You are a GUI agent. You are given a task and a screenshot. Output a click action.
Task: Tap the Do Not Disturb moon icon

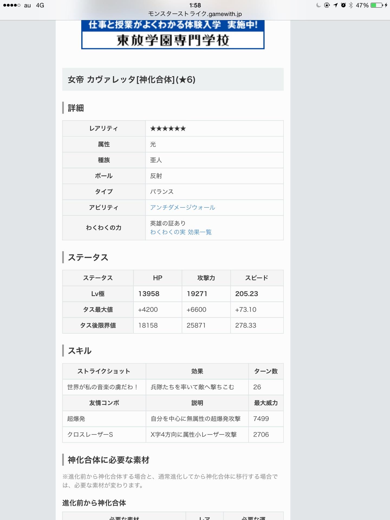point(318,5)
